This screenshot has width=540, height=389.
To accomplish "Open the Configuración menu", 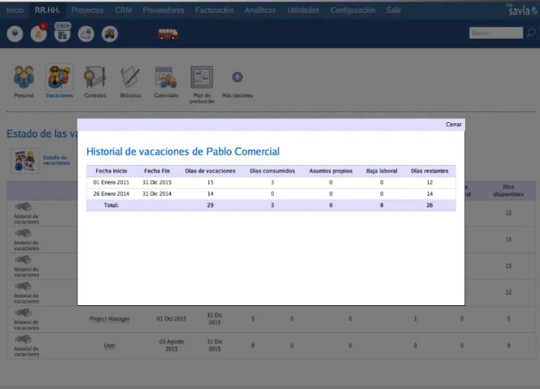I will click(x=352, y=10).
